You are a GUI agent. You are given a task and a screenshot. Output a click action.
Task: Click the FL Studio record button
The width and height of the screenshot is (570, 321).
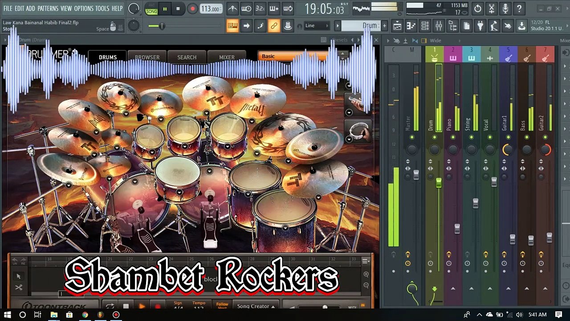192,8
